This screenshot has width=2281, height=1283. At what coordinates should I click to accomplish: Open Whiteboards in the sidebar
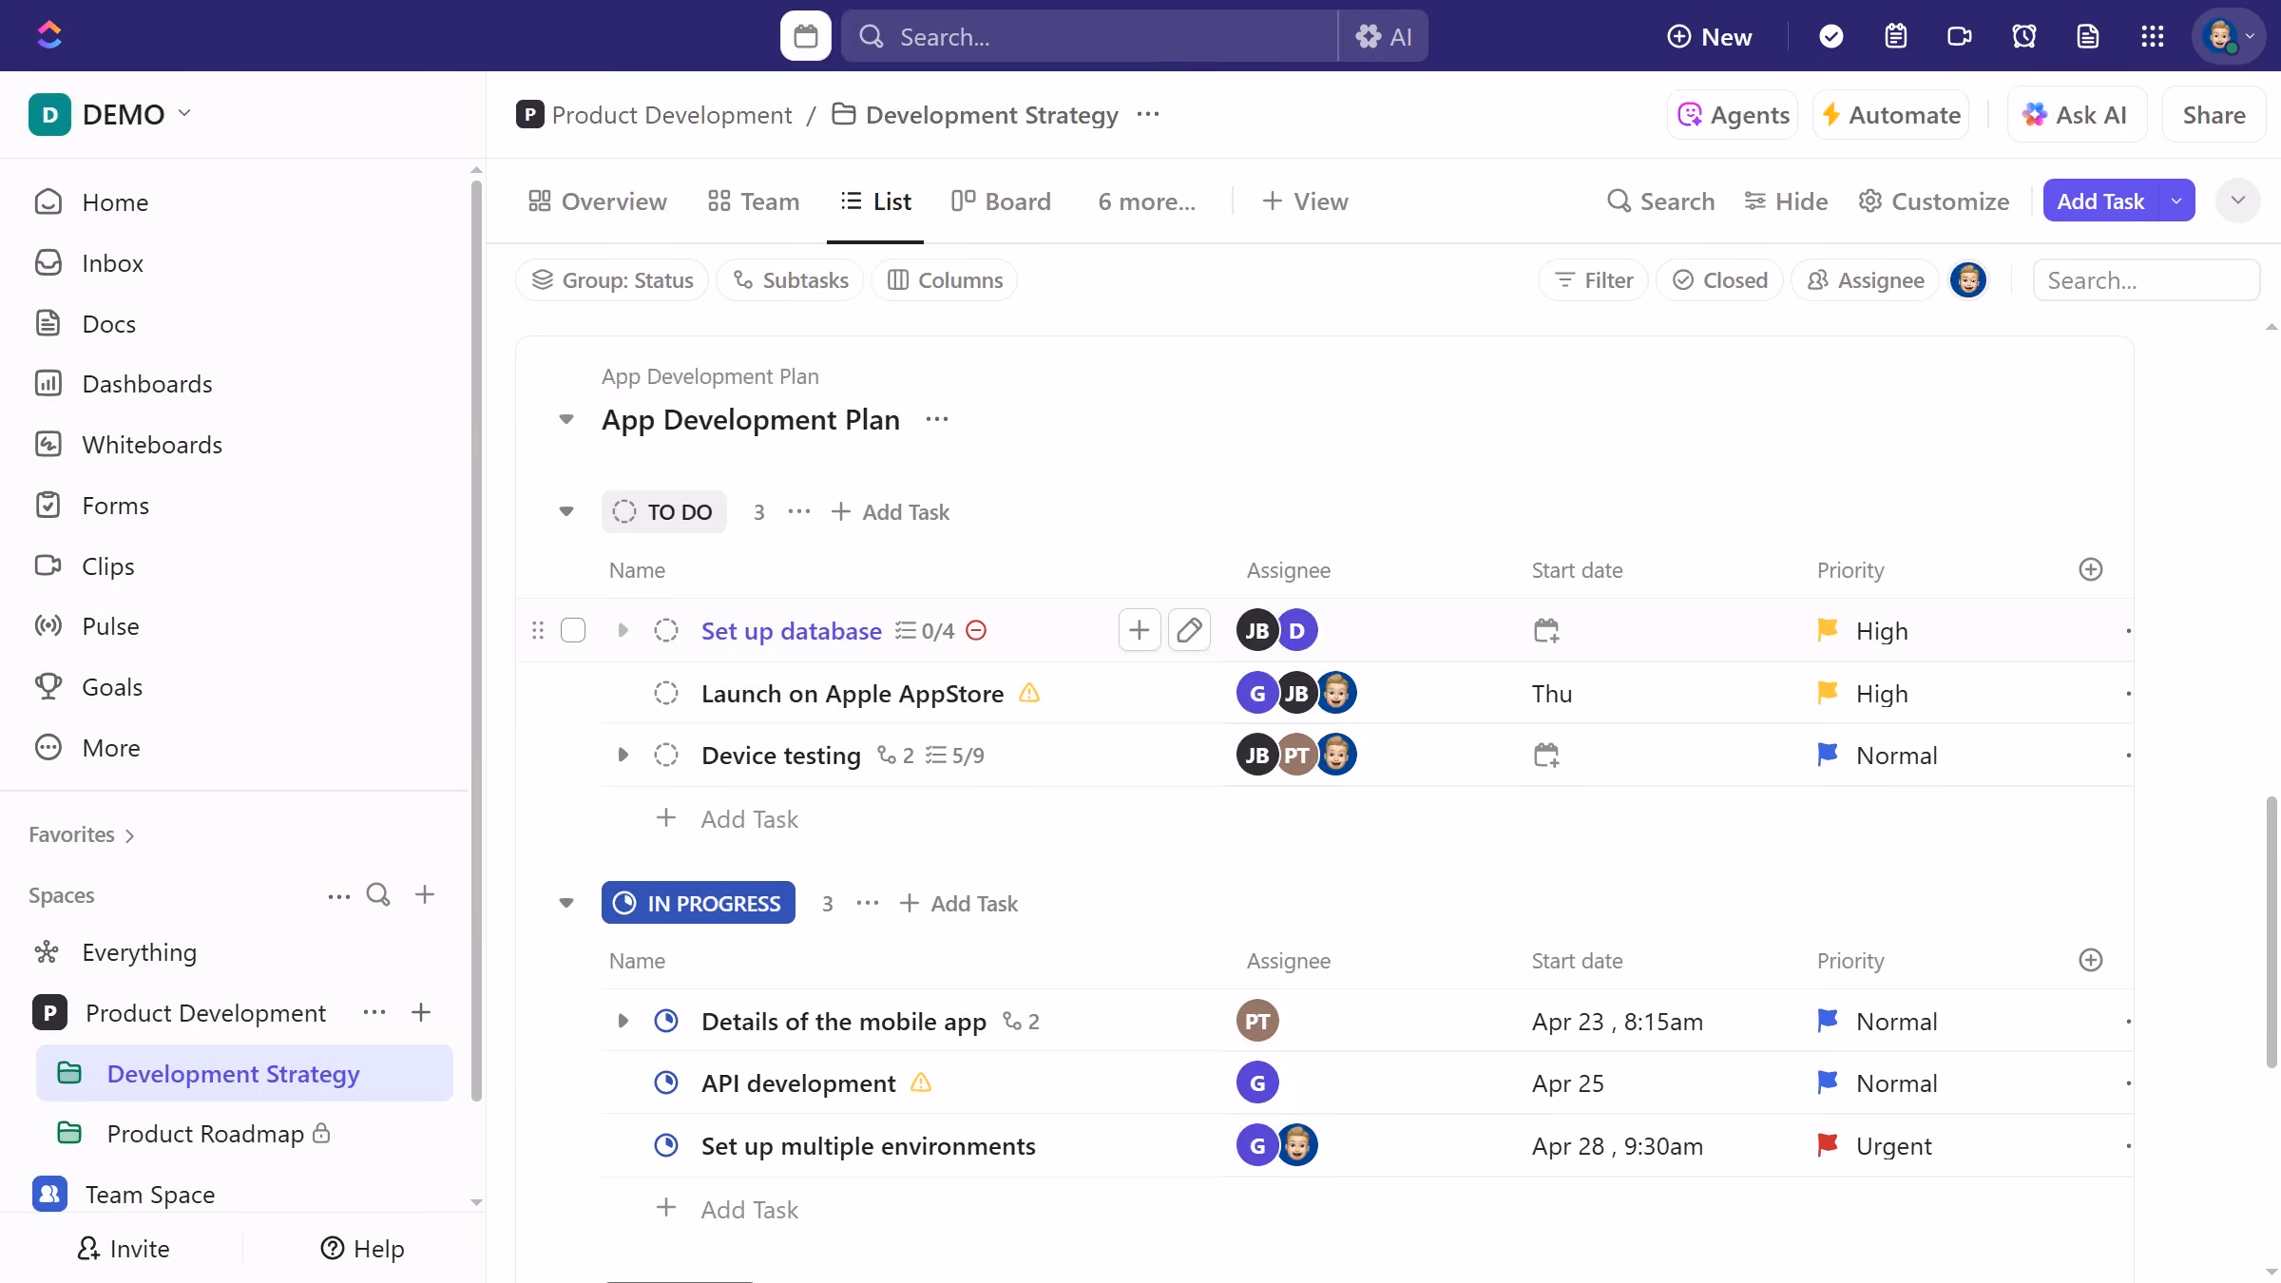152,445
